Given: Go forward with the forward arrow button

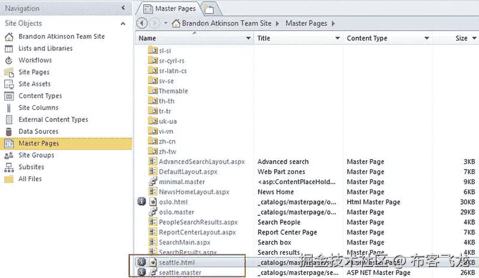Looking at the screenshot, I should [x=155, y=23].
